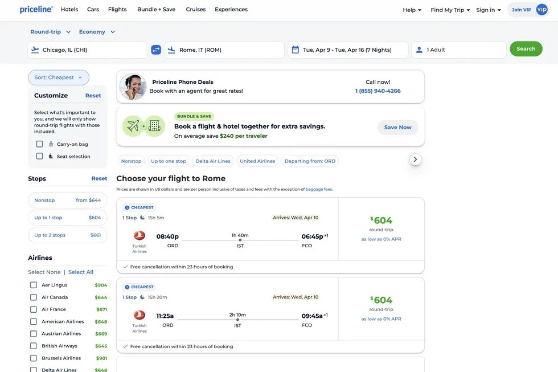
Task: Click overnight moon icon beside 15h 5m
Action: [x=142, y=218]
